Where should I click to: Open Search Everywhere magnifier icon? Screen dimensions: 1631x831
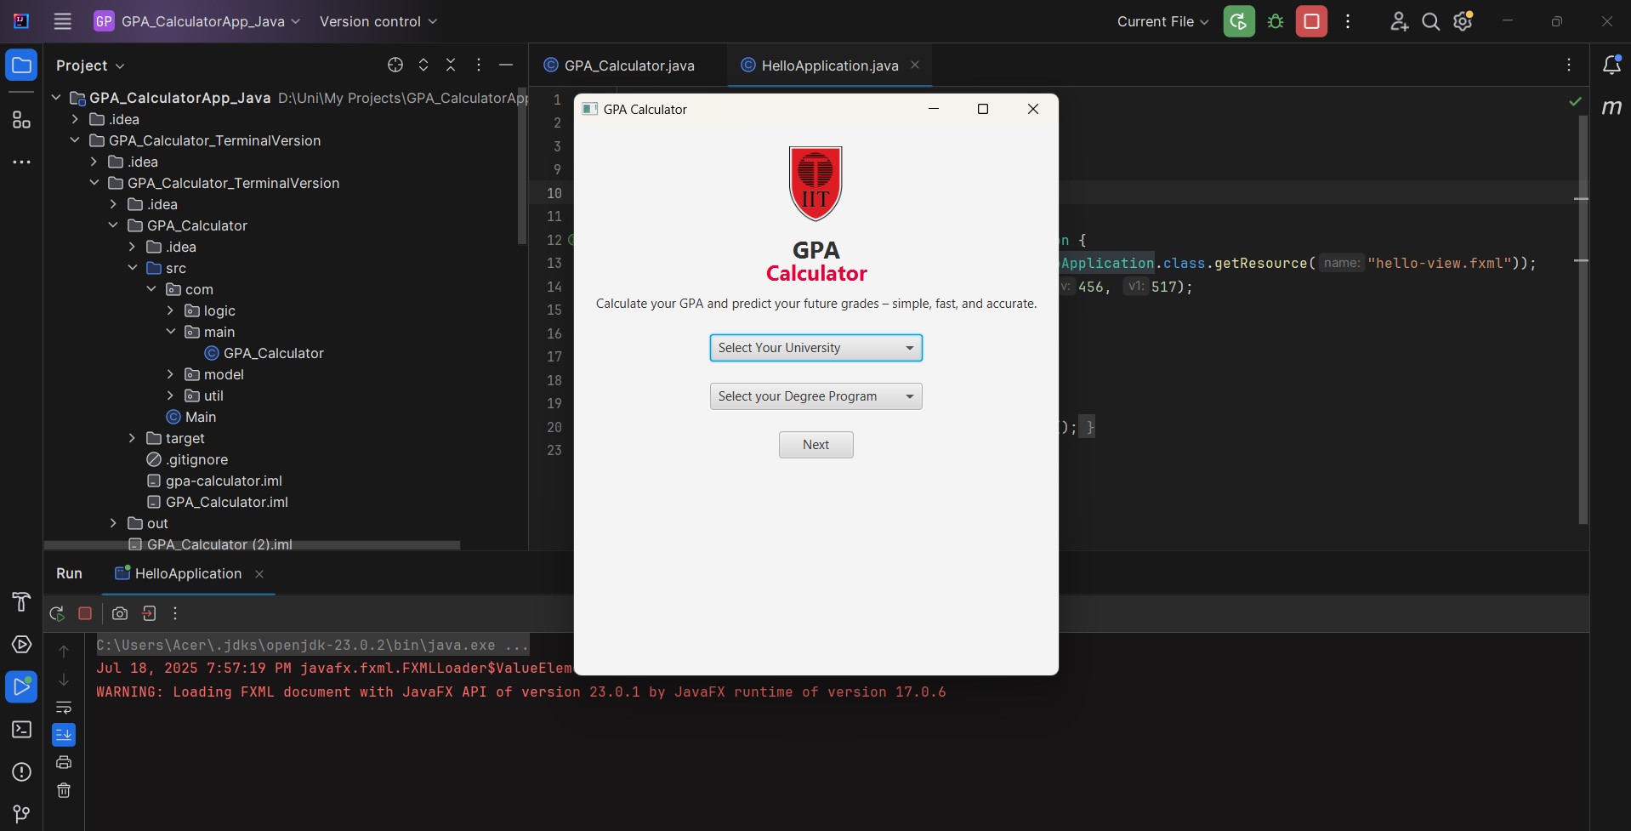click(1431, 21)
